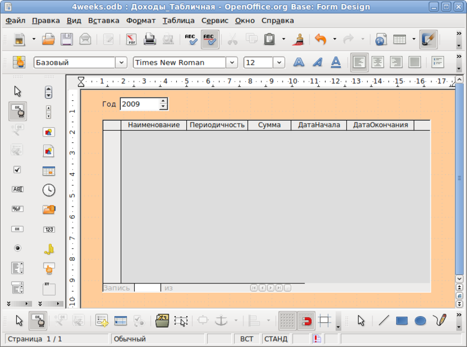Image resolution: width=467 pixels, height=347 pixels.
Task: Pick the Option Button control tool
Action: [18, 248]
